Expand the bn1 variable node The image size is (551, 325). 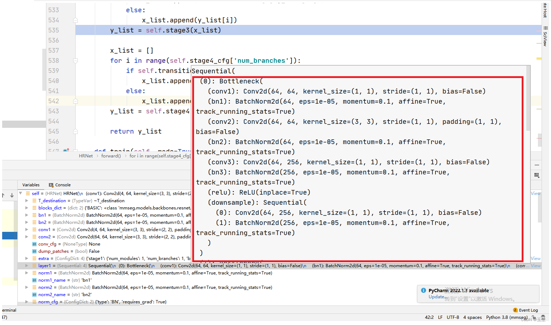(27, 215)
